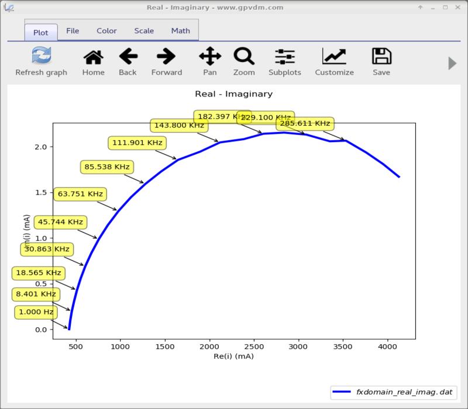The image size is (468, 409).
Task: Select the Plot tab
Action: click(x=40, y=32)
